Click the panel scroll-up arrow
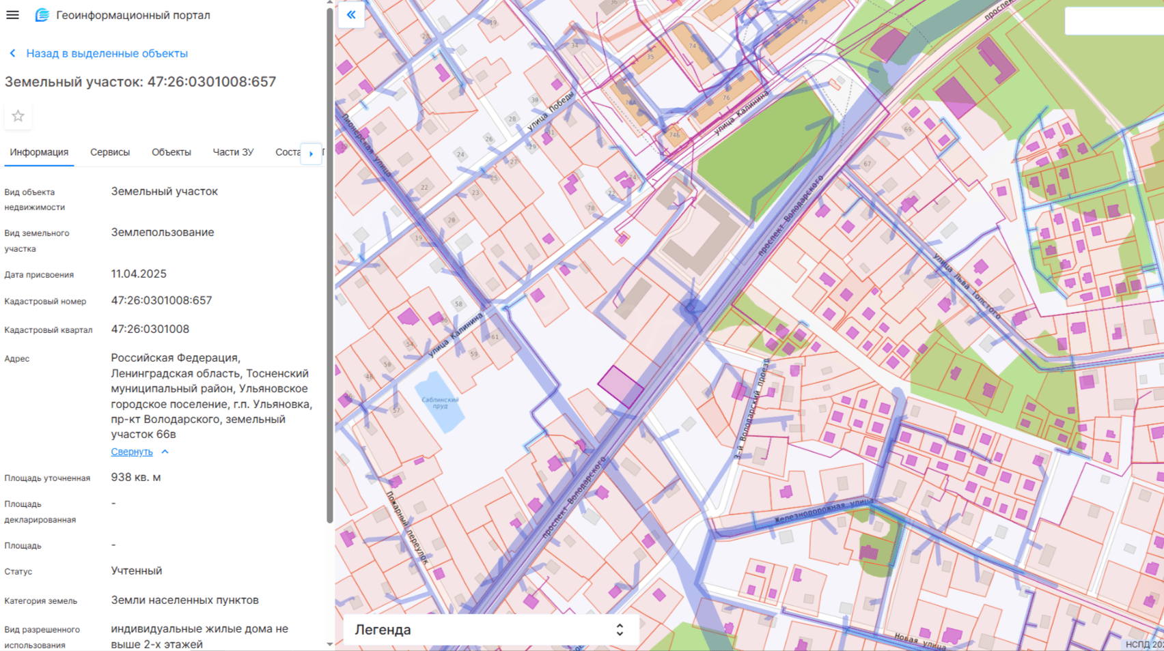1164x651 pixels. pyautogui.click(x=330, y=3)
